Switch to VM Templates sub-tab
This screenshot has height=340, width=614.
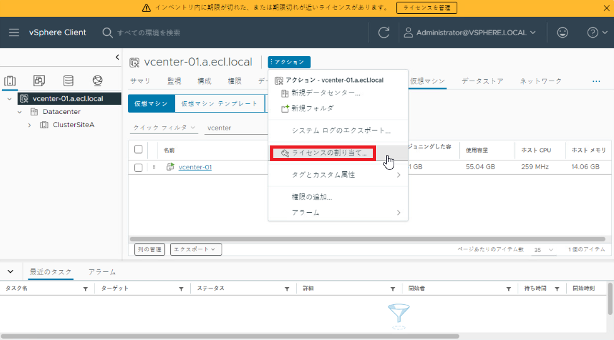219,103
